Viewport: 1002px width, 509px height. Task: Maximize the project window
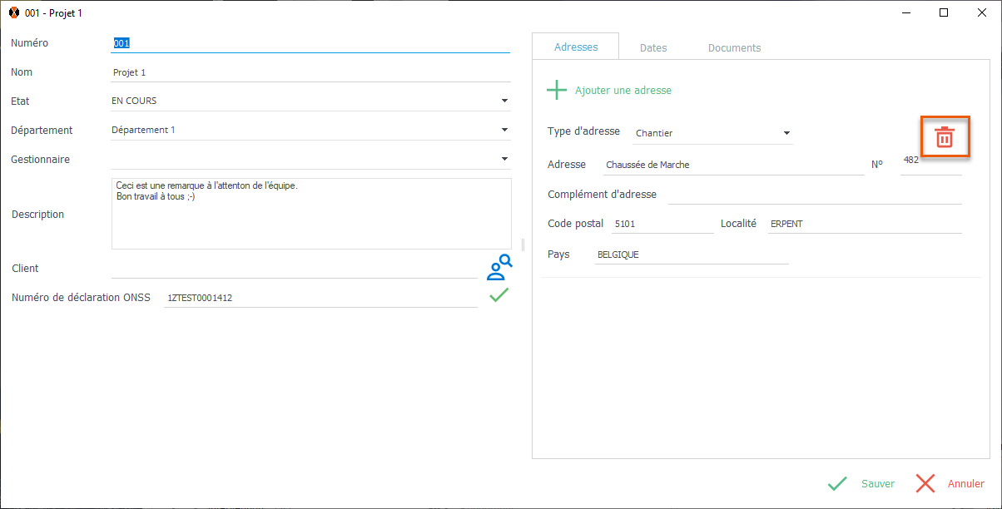pos(944,13)
